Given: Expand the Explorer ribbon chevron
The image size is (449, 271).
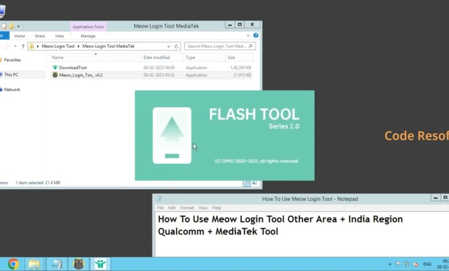Looking at the screenshot, I should click(x=248, y=36).
